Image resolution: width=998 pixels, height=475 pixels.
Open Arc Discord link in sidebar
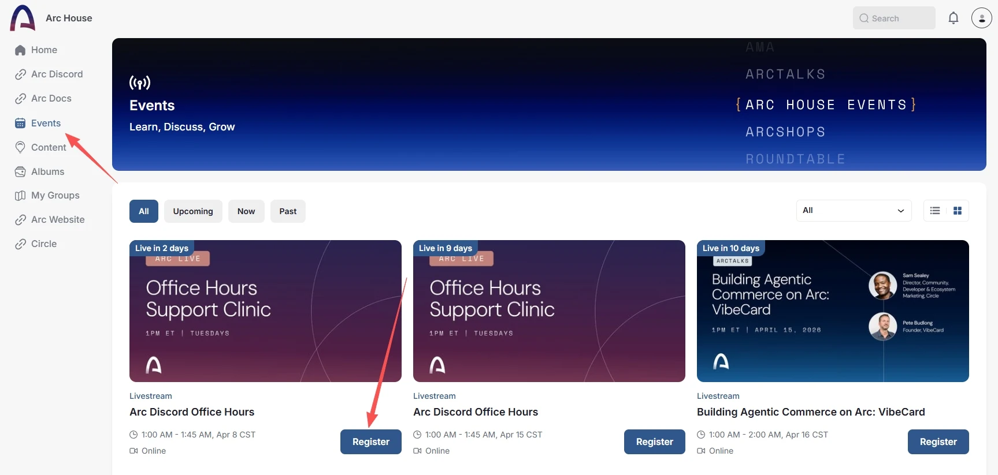[x=57, y=74]
